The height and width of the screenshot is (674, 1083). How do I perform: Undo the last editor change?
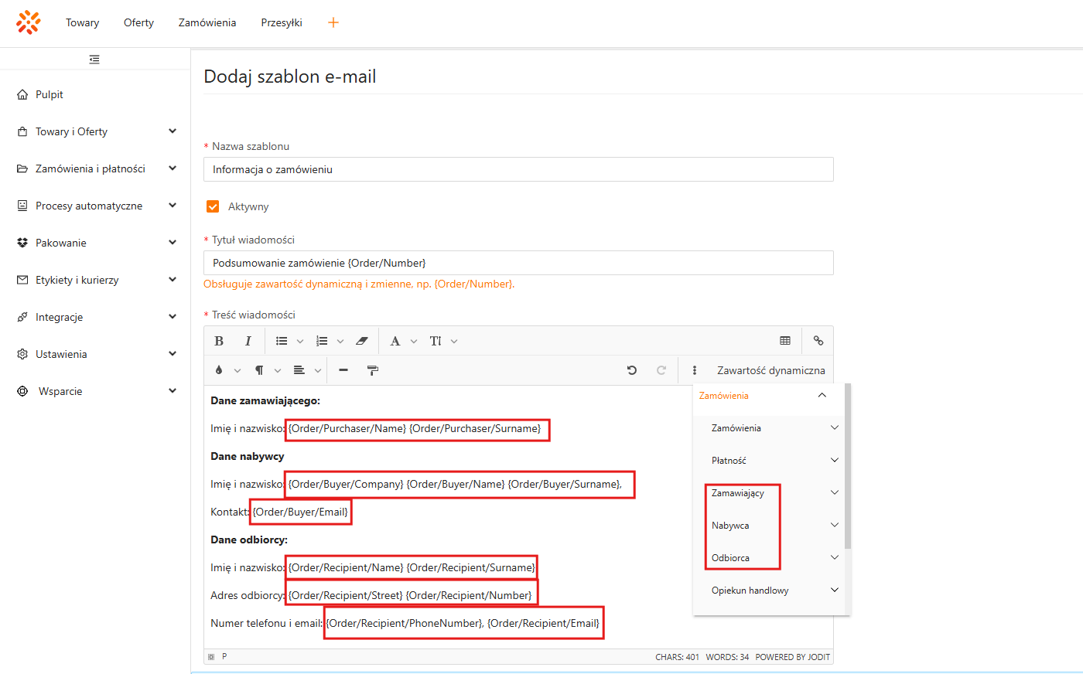(x=632, y=370)
